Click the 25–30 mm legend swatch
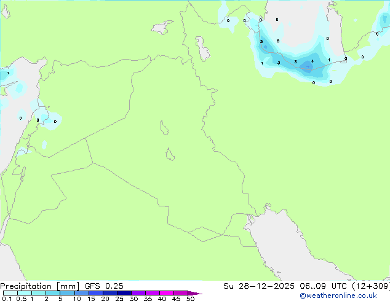Viewport: 390px width, 301px height. [124, 293]
